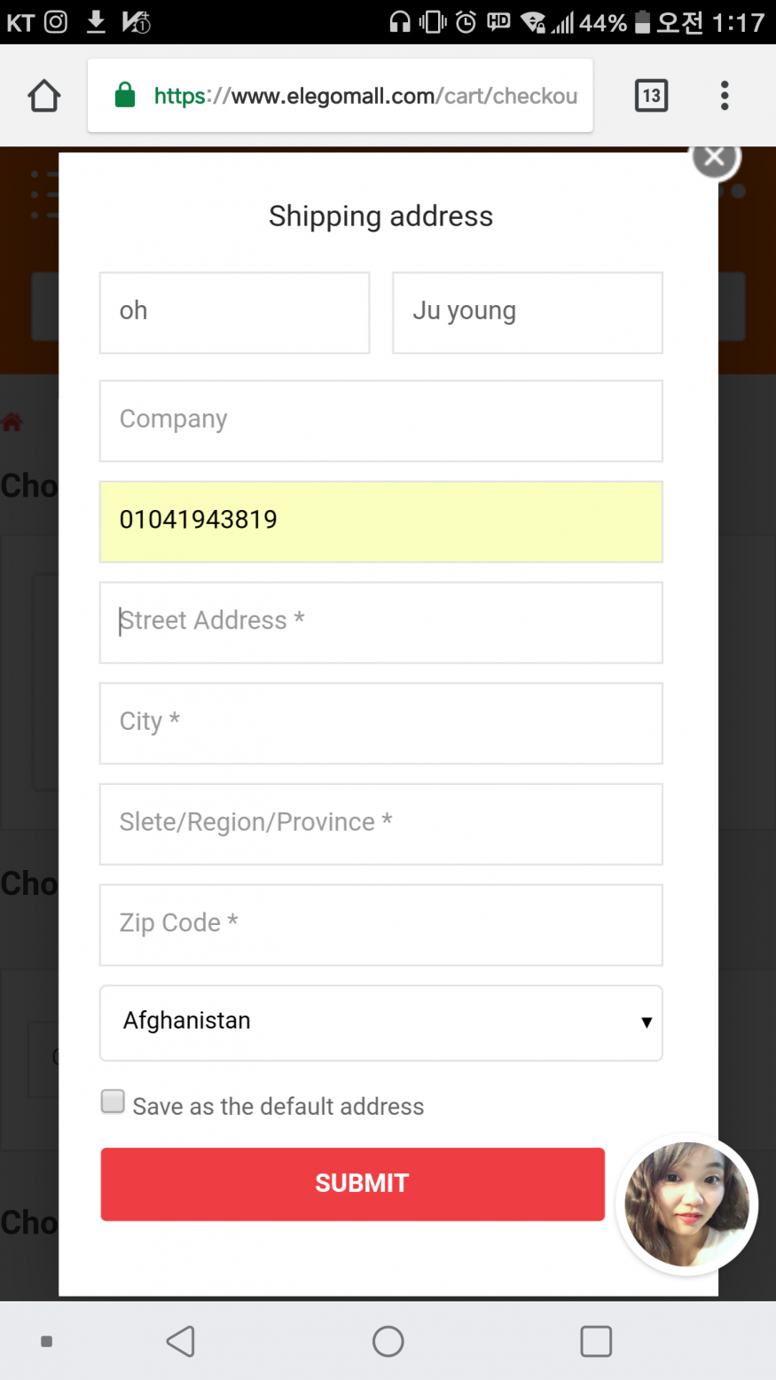The width and height of the screenshot is (776, 1380).
Task: Tap the Android recent apps square
Action: pyautogui.click(x=595, y=1341)
